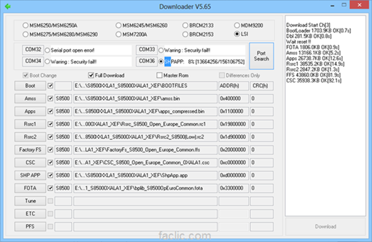Click the SHP APP browse button
This screenshot has width=372, height=242.
[30, 176]
